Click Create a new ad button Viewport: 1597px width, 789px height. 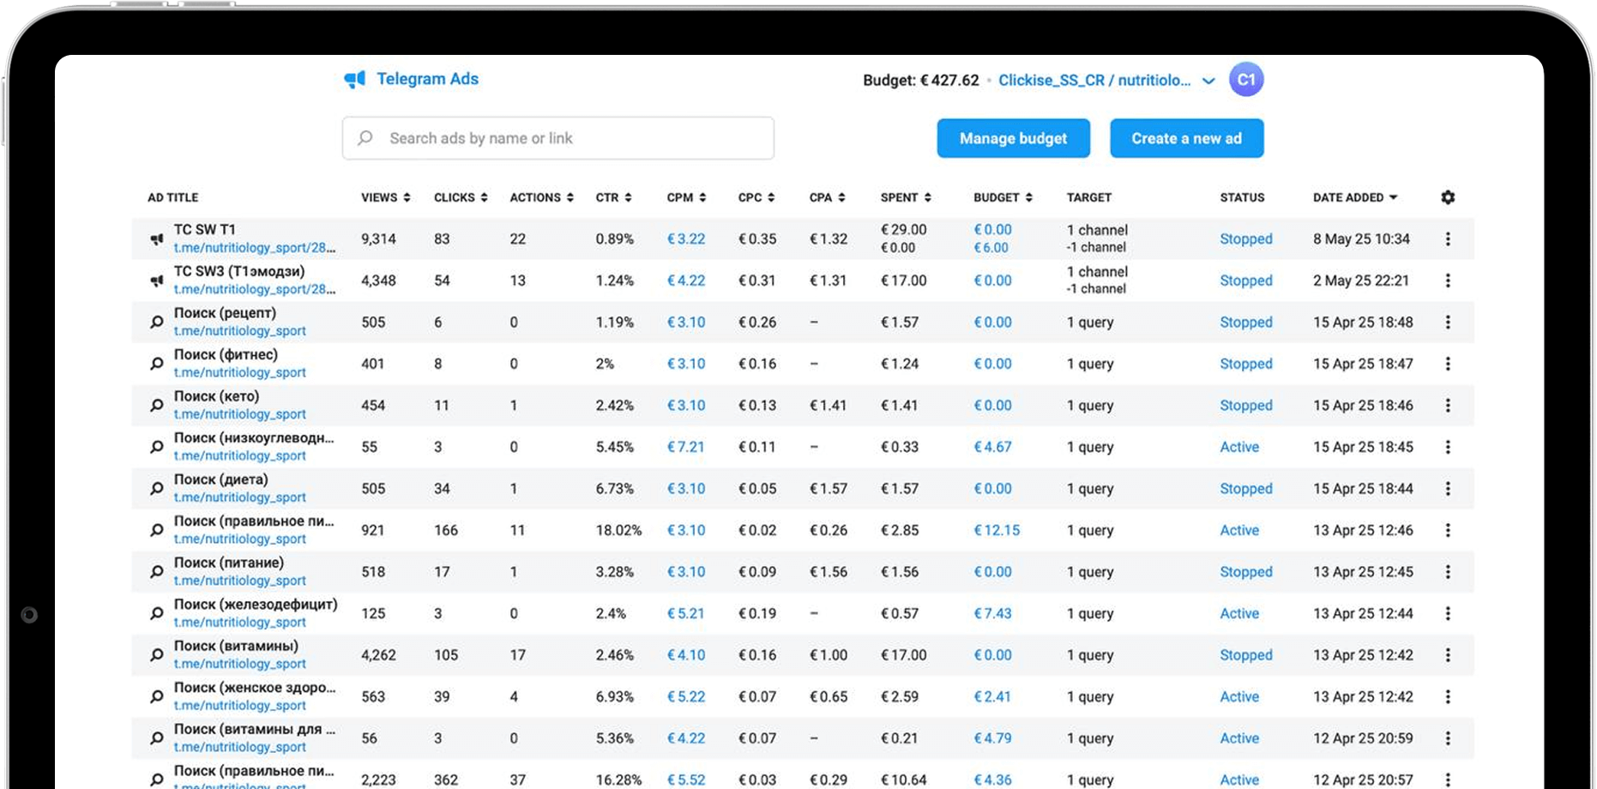point(1187,138)
